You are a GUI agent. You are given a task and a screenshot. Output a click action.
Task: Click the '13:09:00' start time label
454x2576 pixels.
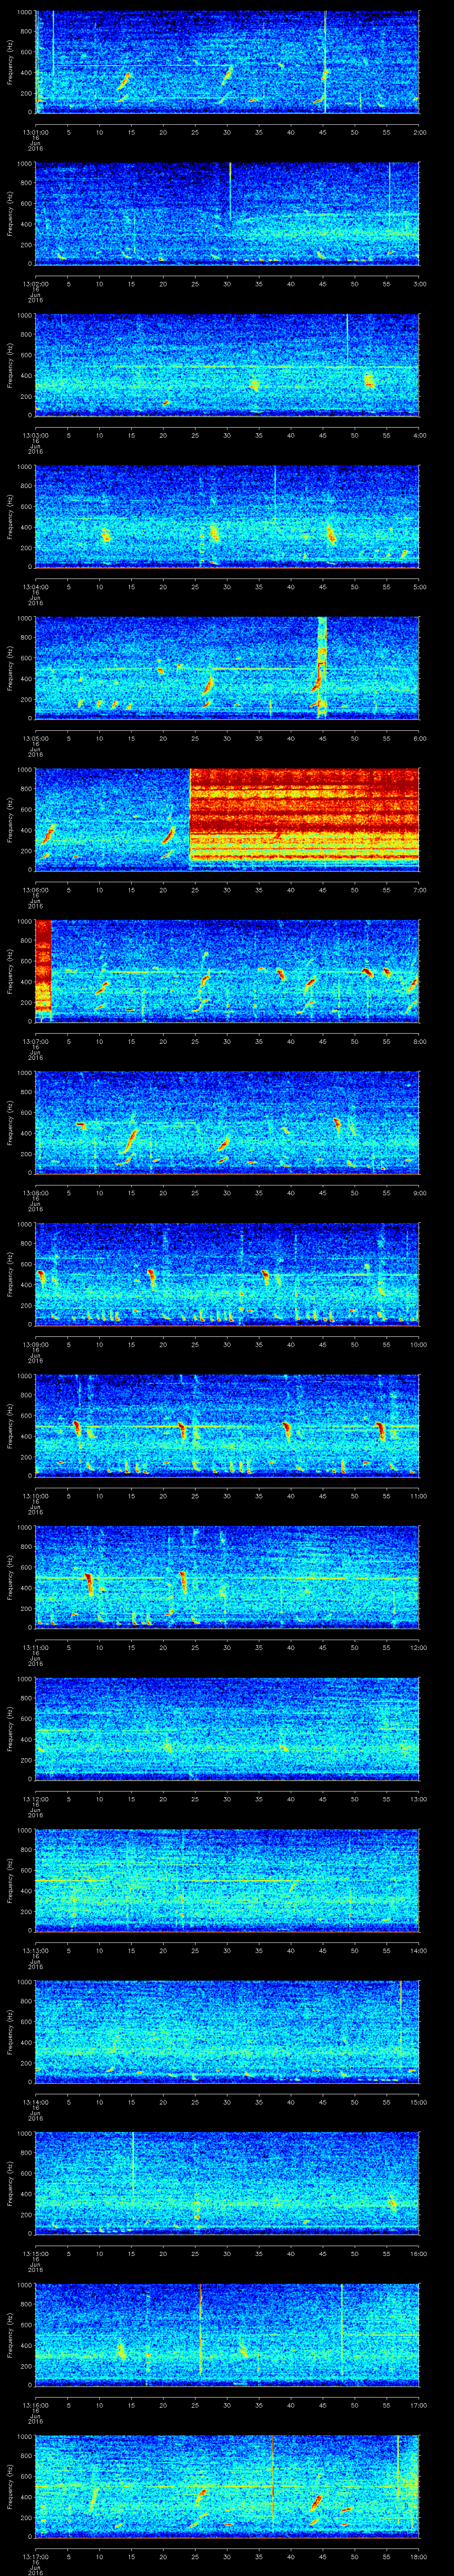(35, 1344)
